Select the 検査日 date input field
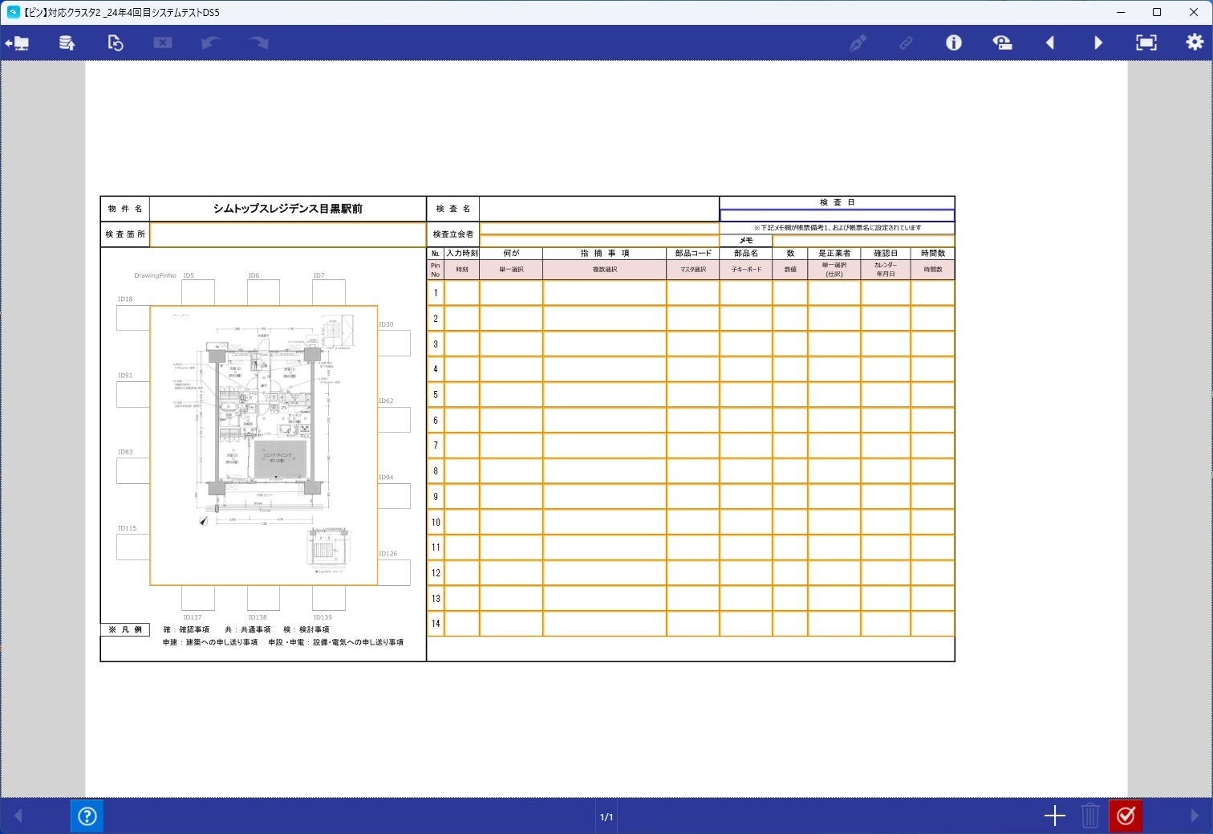The width and height of the screenshot is (1213, 834). coord(837,215)
